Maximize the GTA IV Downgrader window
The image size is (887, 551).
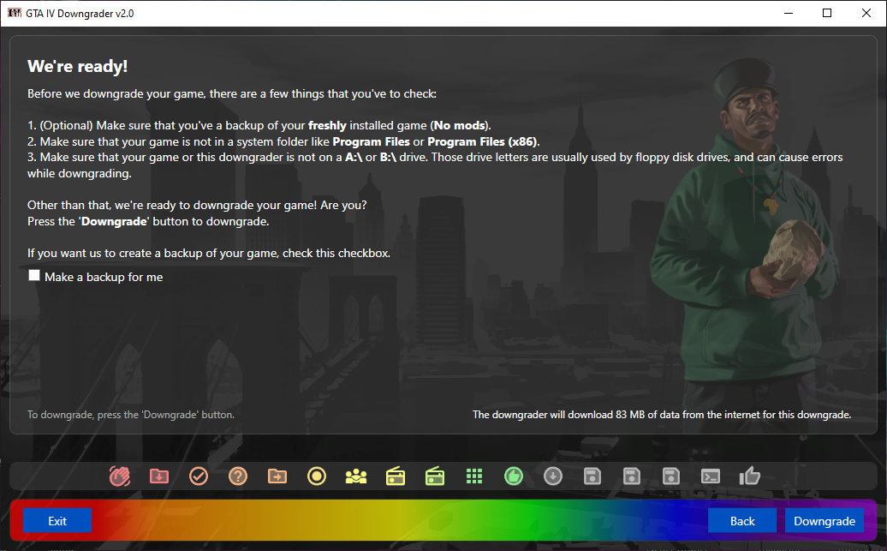tap(827, 13)
